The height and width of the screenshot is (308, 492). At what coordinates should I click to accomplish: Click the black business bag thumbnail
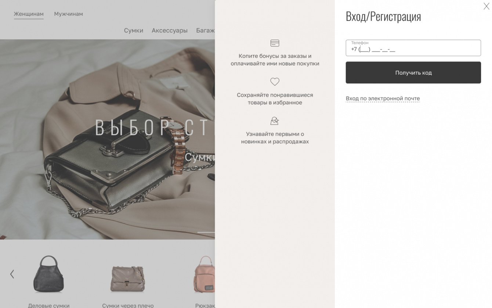click(49, 274)
